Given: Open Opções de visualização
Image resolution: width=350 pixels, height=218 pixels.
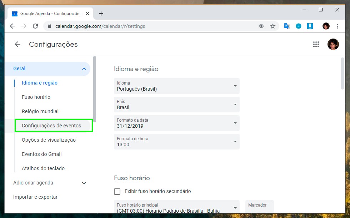Looking at the screenshot, I should pos(49,140).
